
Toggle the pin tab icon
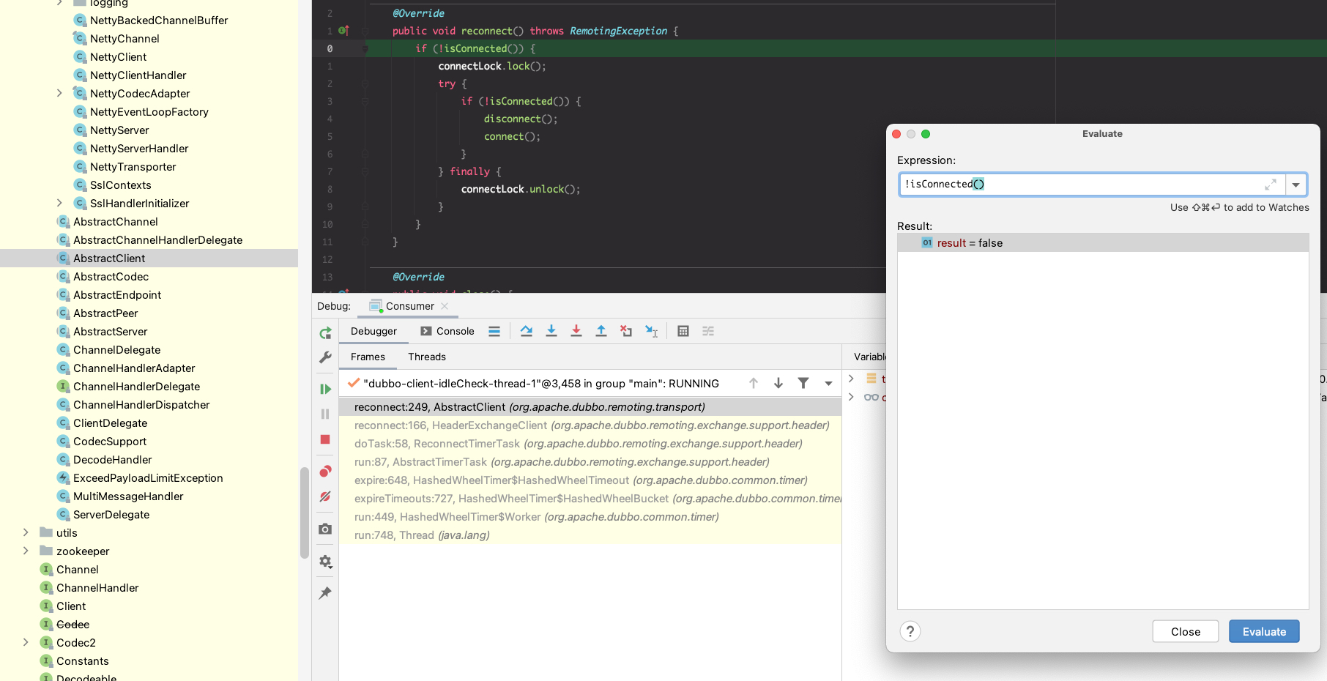click(325, 593)
